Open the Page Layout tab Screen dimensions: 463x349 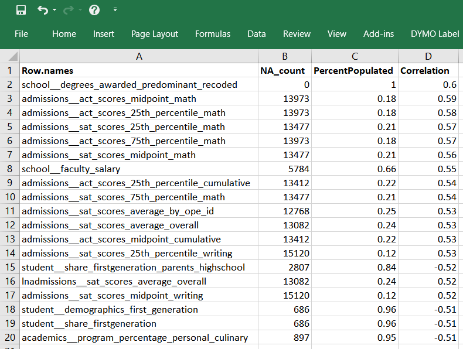point(155,34)
